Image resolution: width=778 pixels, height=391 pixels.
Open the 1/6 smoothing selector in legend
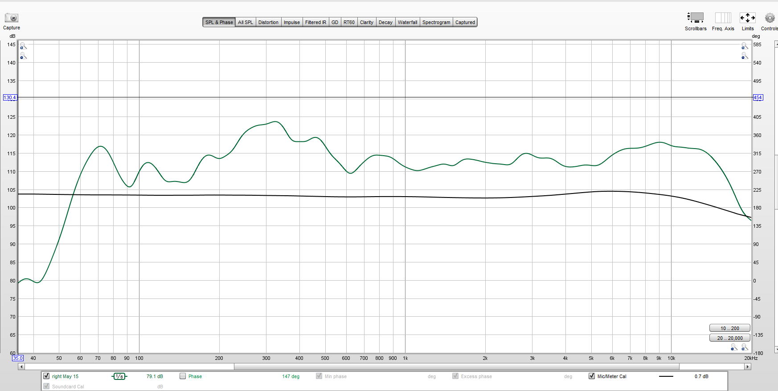[119, 376]
